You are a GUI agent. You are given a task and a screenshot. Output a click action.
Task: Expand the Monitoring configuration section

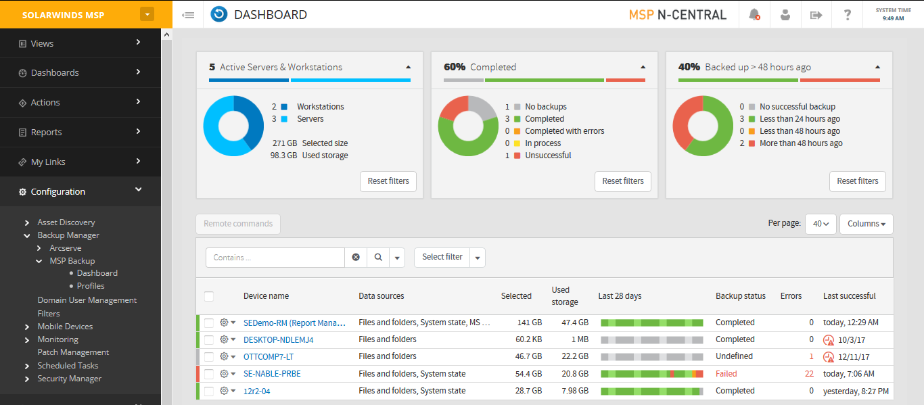click(58, 339)
